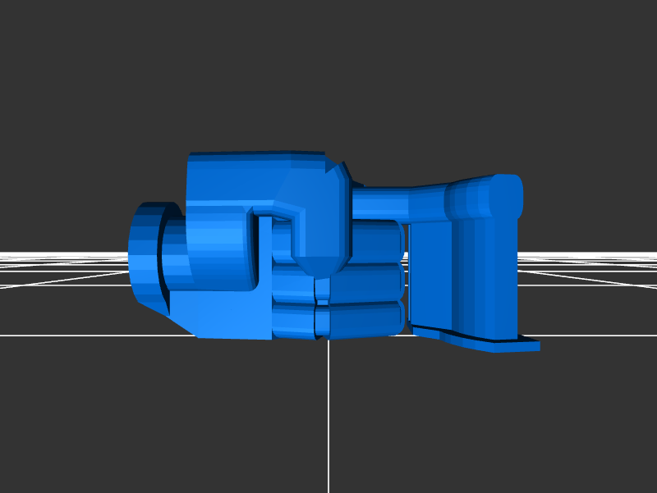Select the bottom stacked cylinder segment
This screenshot has width=657, height=493.
(361, 320)
